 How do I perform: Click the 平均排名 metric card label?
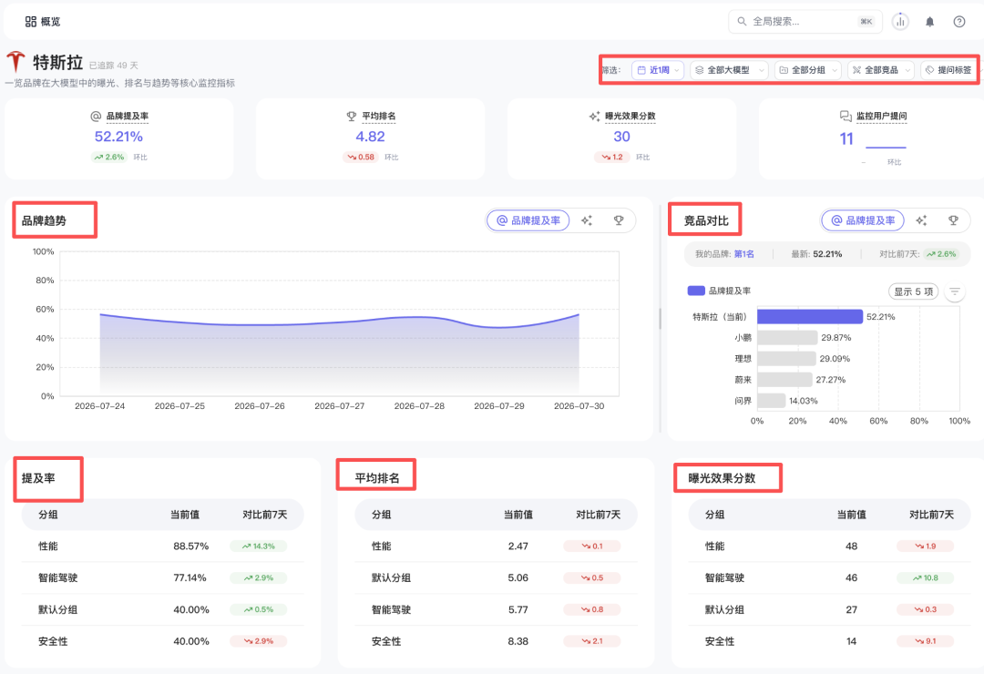(378, 116)
